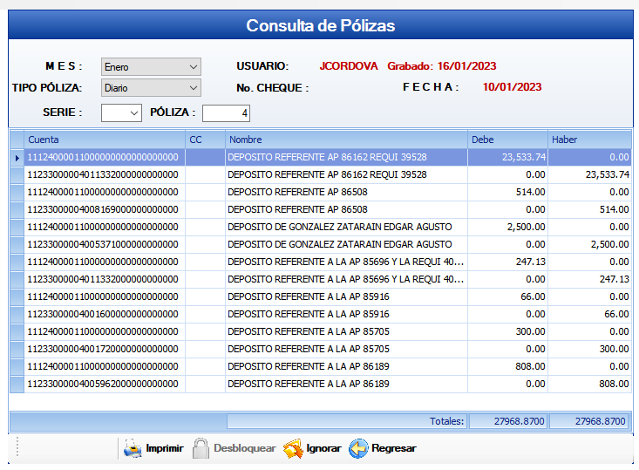
Task: Click the CC column header
Action: pos(205,140)
